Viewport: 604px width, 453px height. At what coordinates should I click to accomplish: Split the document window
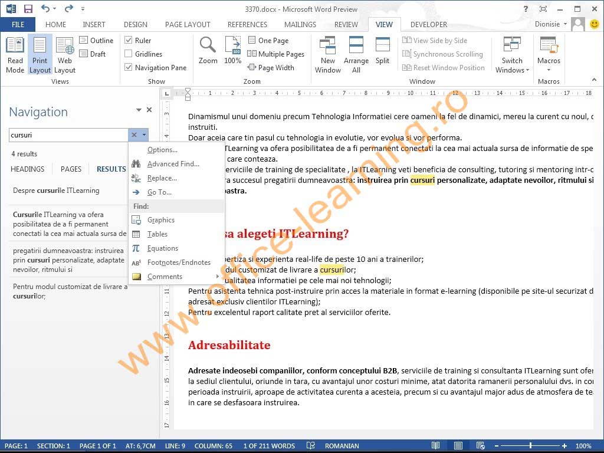[x=382, y=50]
